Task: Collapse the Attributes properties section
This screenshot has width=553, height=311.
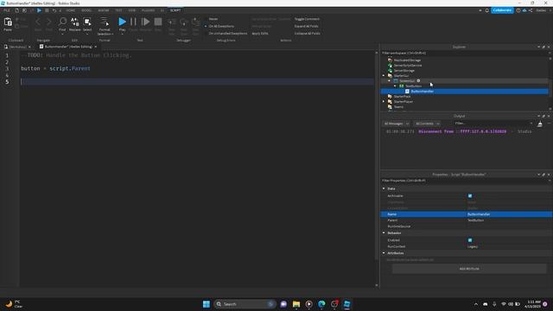Action: pyautogui.click(x=384, y=253)
